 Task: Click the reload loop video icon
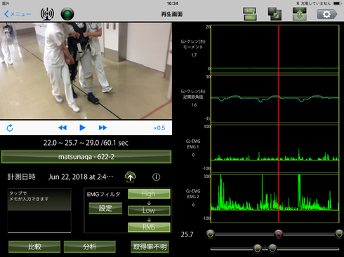click(x=10, y=128)
